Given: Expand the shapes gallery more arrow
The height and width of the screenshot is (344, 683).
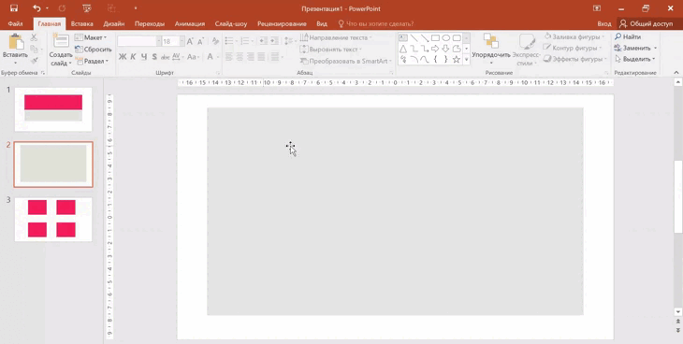Looking at the screenshot, I should 466,59.
